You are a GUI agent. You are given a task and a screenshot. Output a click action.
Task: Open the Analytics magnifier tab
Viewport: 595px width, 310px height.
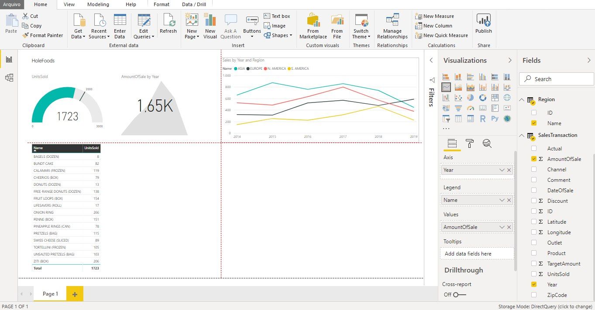click(487, 143)
